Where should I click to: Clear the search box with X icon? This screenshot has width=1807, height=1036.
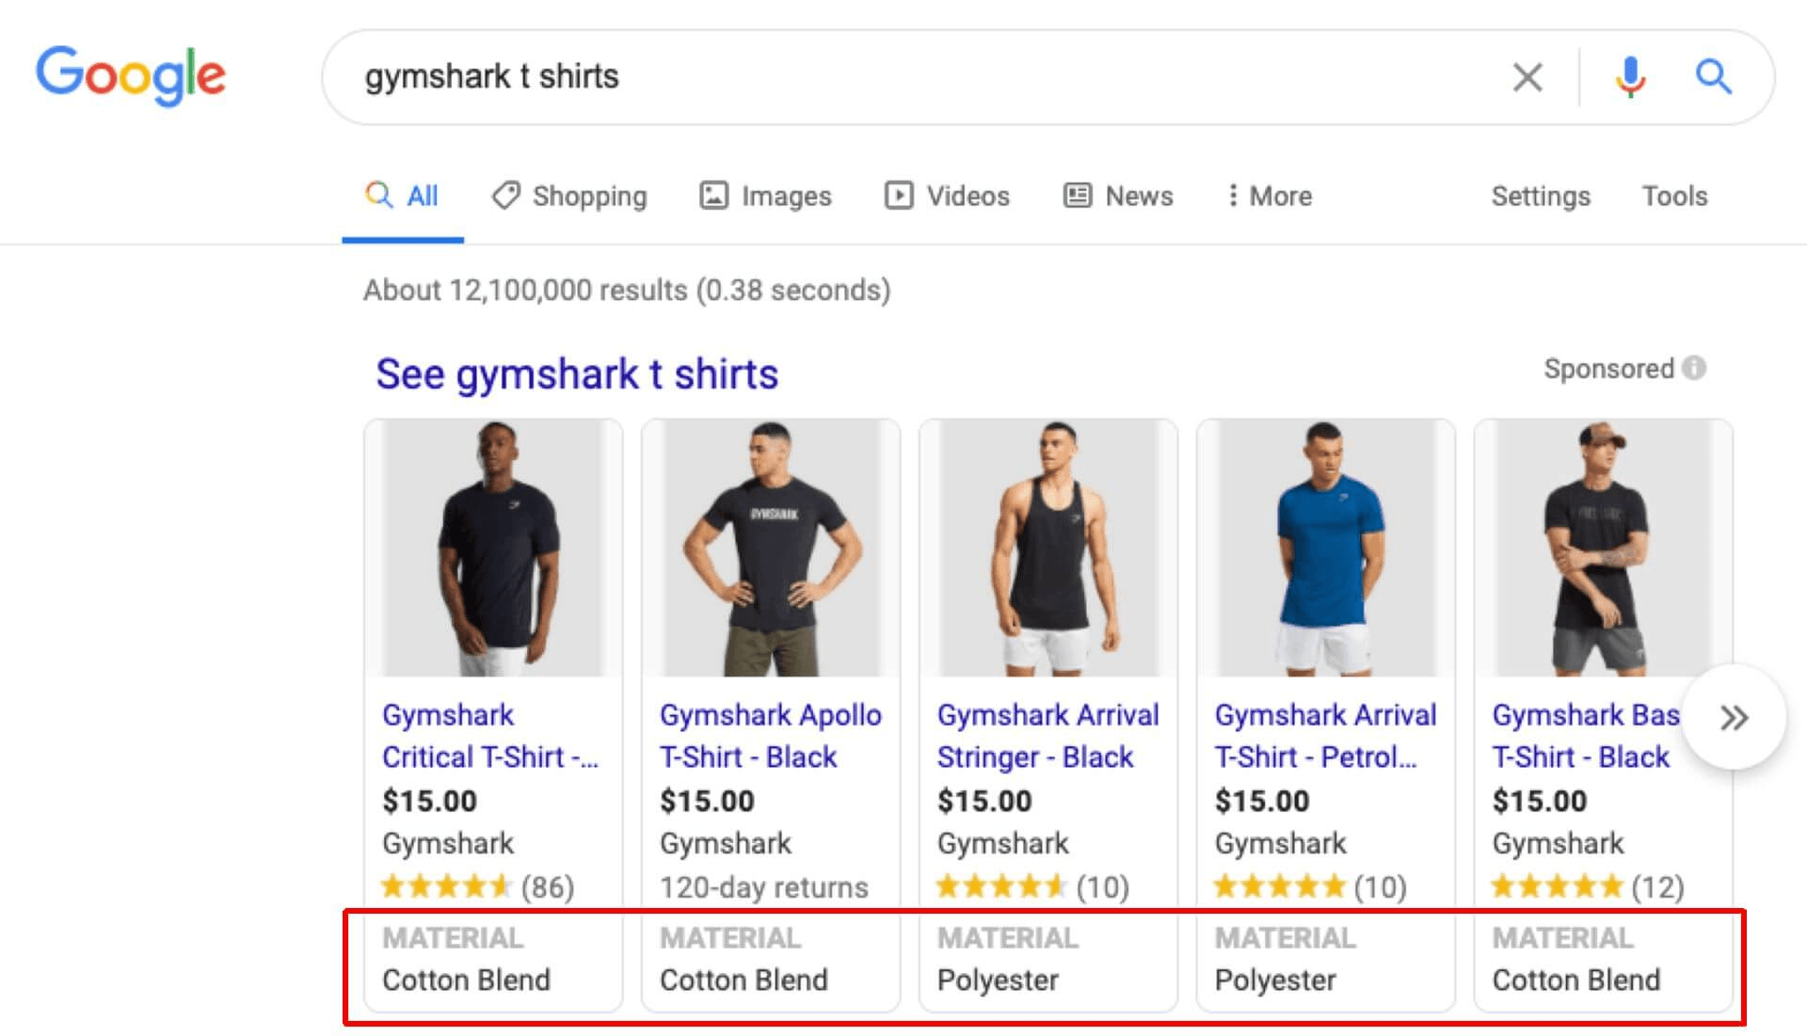pyautogui.click(x=1527, y=77)
